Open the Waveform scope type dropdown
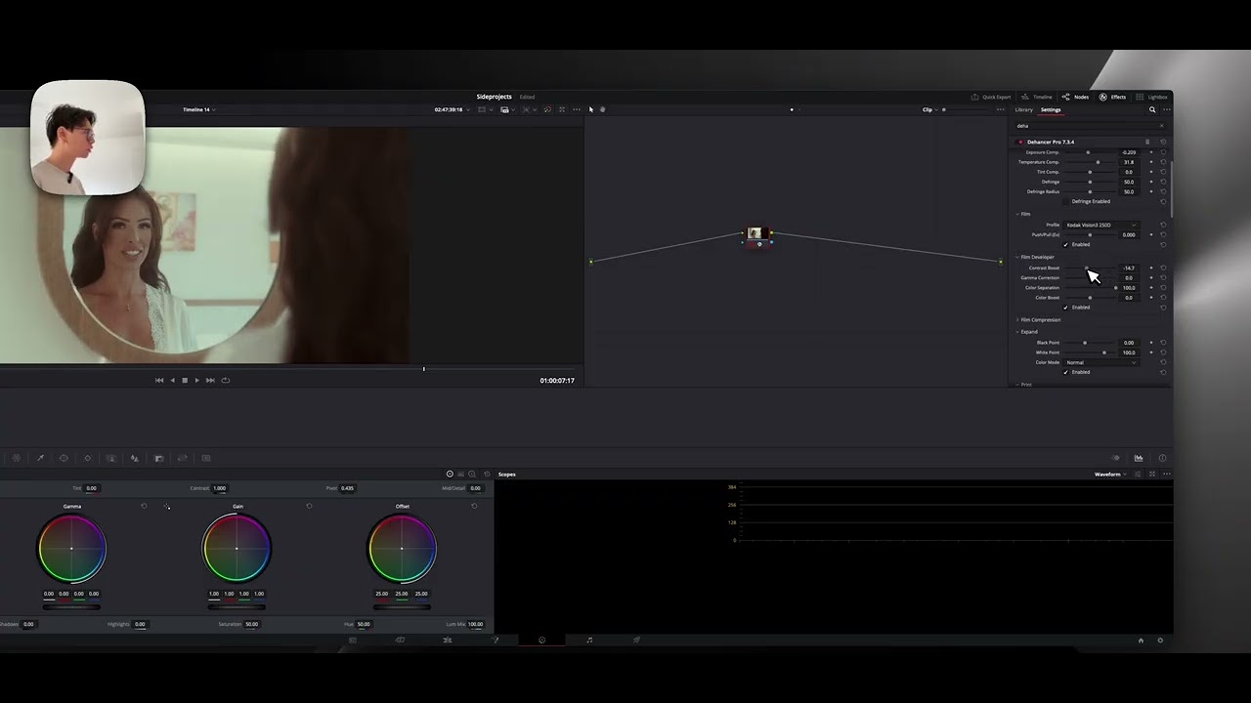 click(x=1110, y=474)
